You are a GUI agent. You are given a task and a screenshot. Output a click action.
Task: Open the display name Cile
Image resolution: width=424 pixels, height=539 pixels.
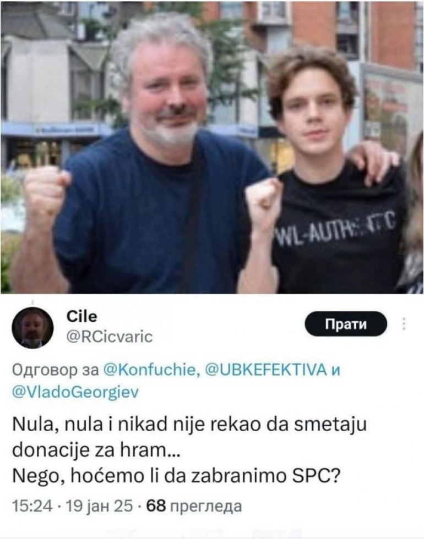tap(81, 317)
